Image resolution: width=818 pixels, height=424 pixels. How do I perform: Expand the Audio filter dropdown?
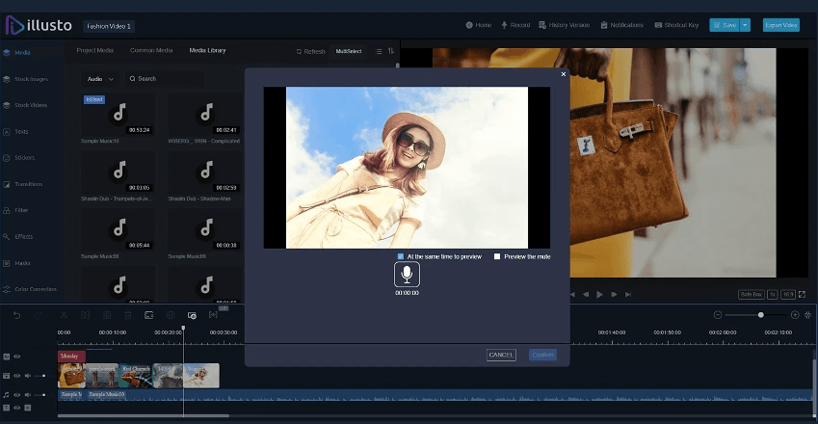[x=100, y=78]
